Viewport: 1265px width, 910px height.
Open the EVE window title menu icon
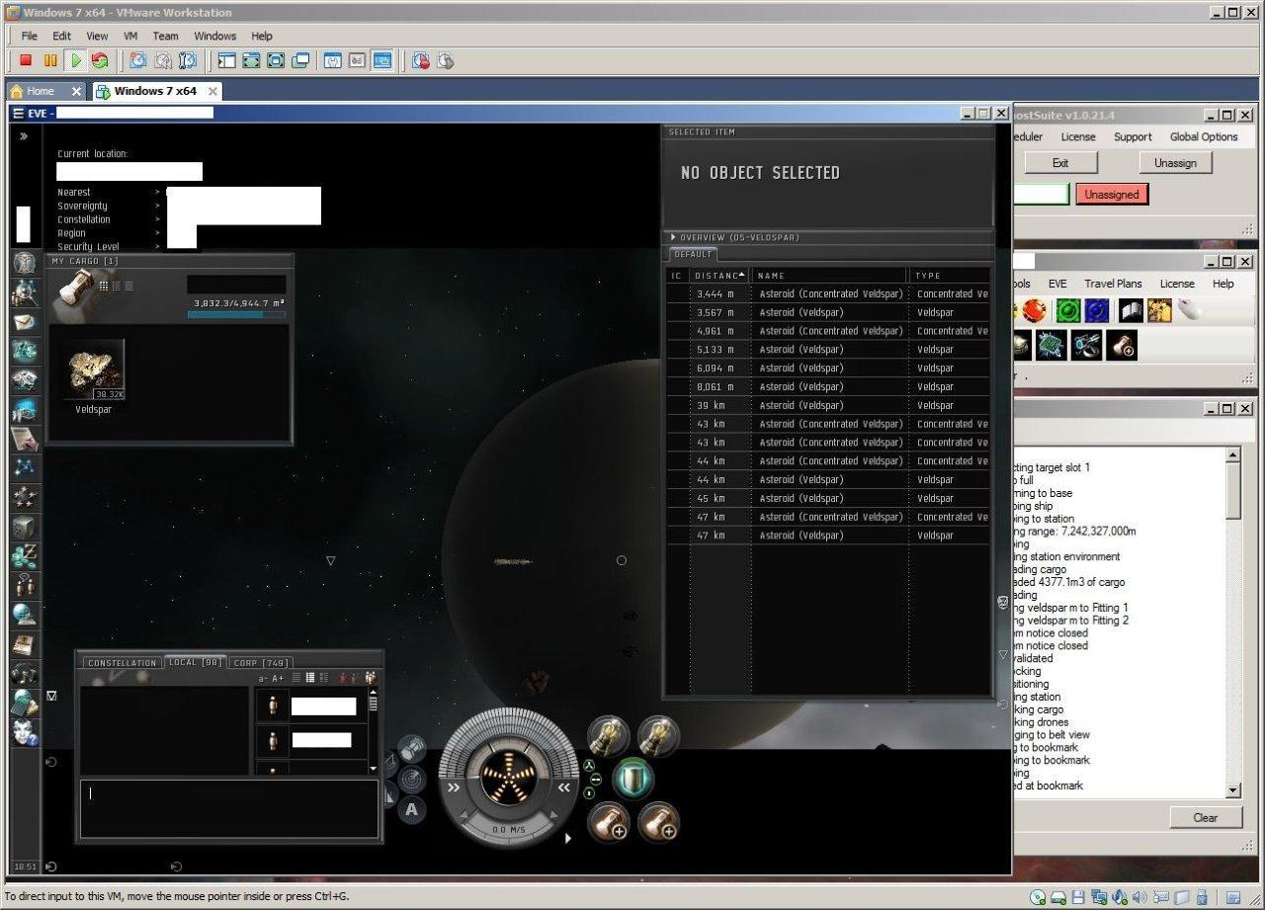click(18, 114)
